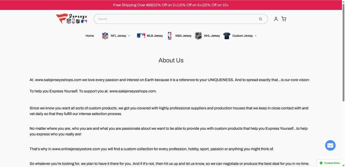Image resolution: width=345 pixels, height=167 pixels.
Task: Click the paragraph starting 'So whatever you're looking for'
Action: 169,164
